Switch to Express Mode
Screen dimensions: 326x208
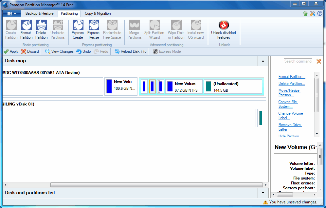(167, 51)
